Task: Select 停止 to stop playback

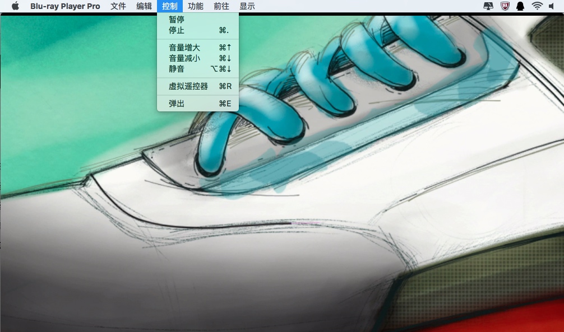Action: pyautogui.click(x=177, y=30)
